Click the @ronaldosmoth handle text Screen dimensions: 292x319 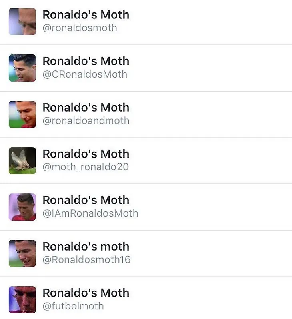[80, 28]
